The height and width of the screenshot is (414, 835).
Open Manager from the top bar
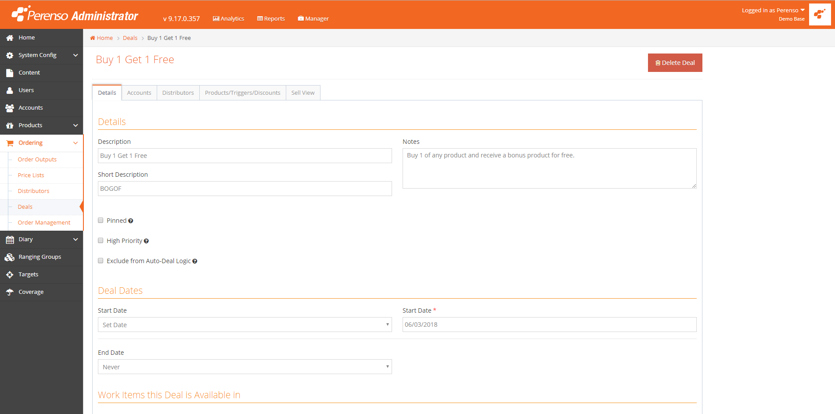click(x=313, y=18)
